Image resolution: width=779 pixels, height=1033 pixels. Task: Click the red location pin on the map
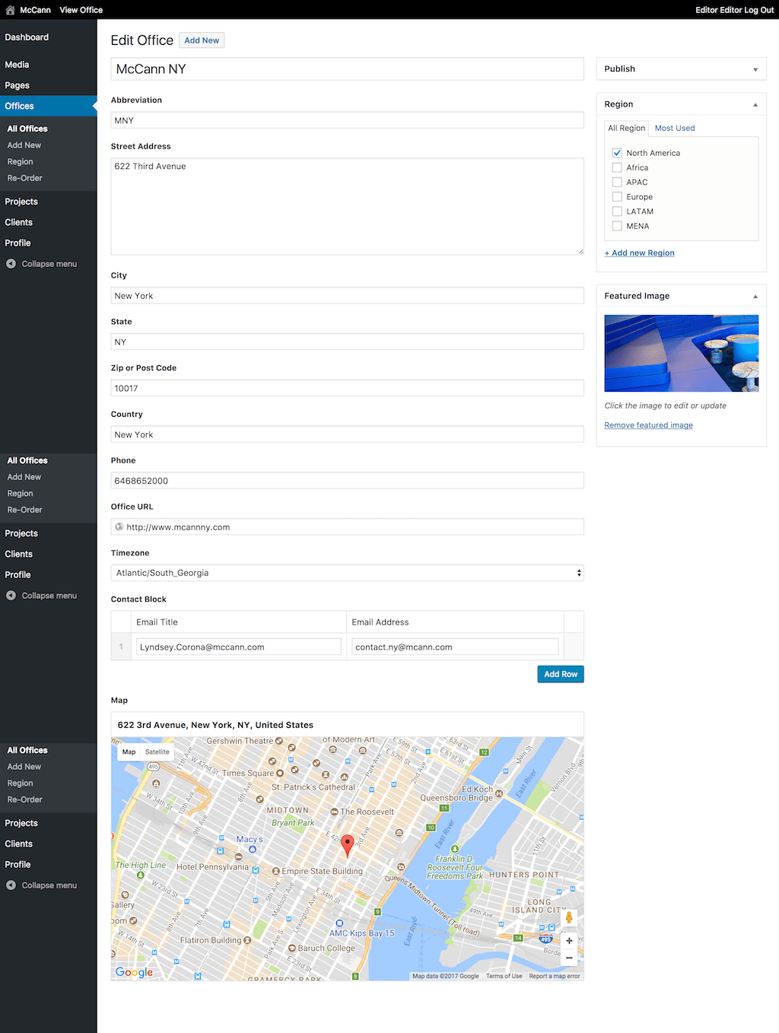[347, 846]
